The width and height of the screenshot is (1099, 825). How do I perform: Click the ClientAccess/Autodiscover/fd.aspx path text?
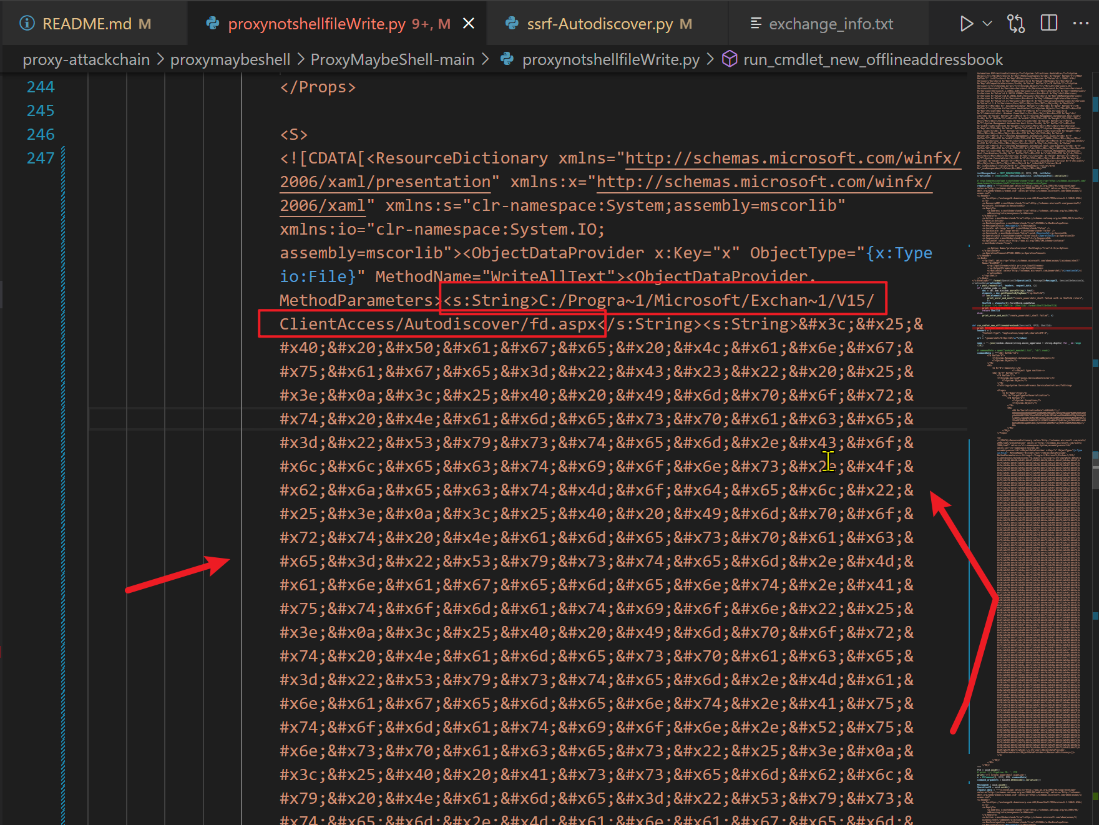(x=438, y=324)
